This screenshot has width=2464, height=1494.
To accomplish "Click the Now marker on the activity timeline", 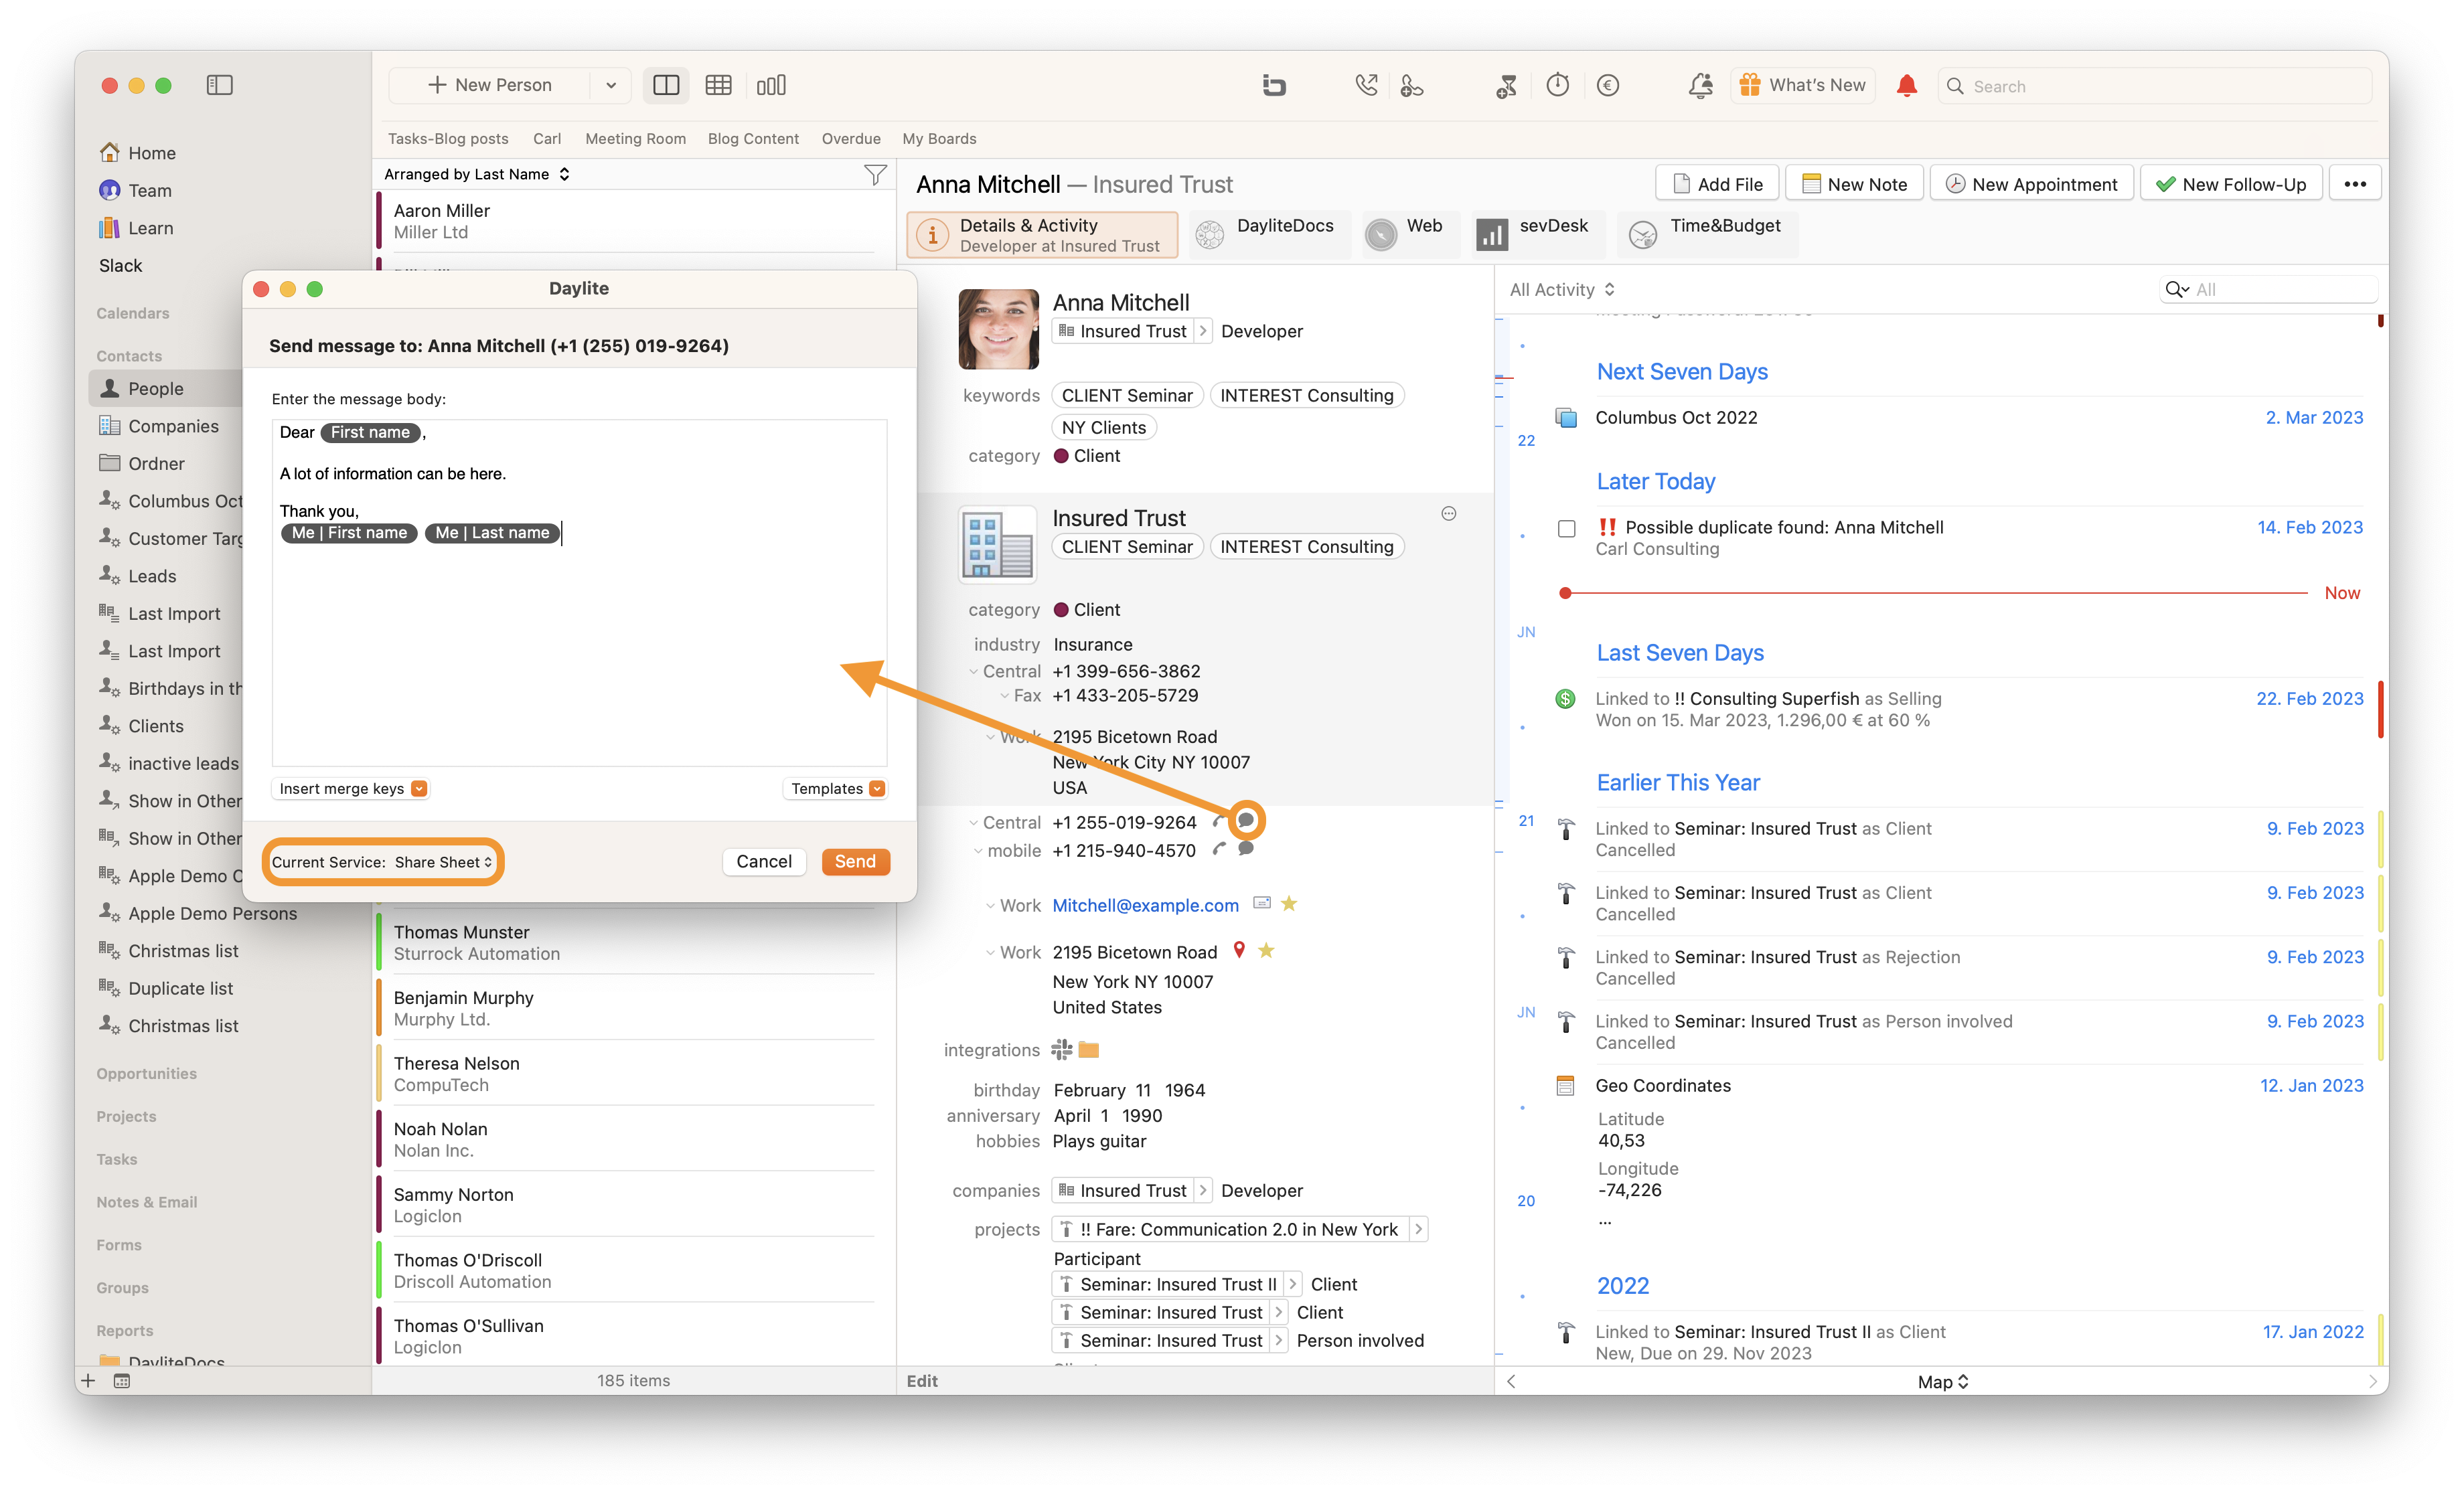I will (x=2341, y=593).
